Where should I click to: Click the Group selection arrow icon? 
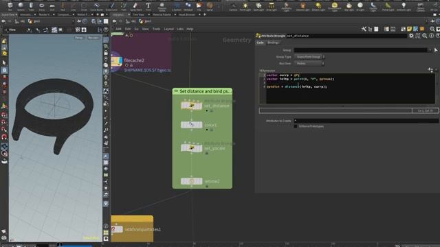coord(436,50)
